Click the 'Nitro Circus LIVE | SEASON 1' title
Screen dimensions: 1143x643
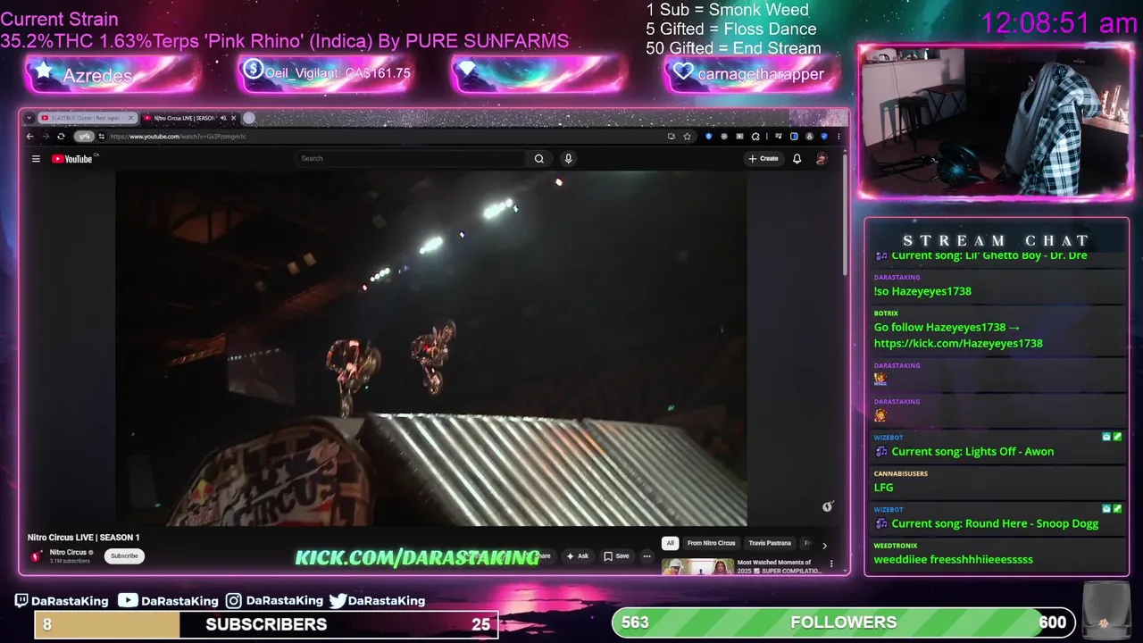click(x=84, y=538)
